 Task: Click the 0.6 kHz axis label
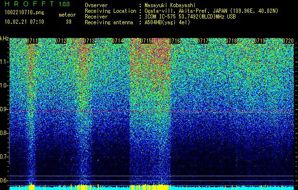tap(4, 180)
